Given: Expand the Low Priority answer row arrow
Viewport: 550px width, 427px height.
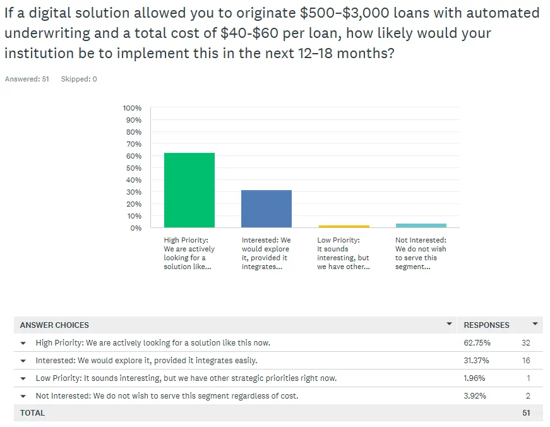Looking at the screenshot, I should click(23, 378).
